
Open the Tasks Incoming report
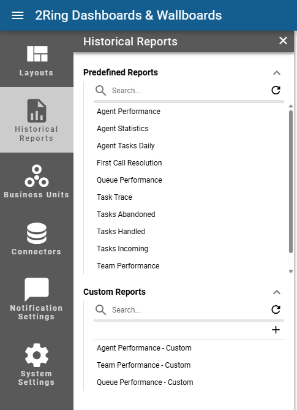[x=122, y=249]
